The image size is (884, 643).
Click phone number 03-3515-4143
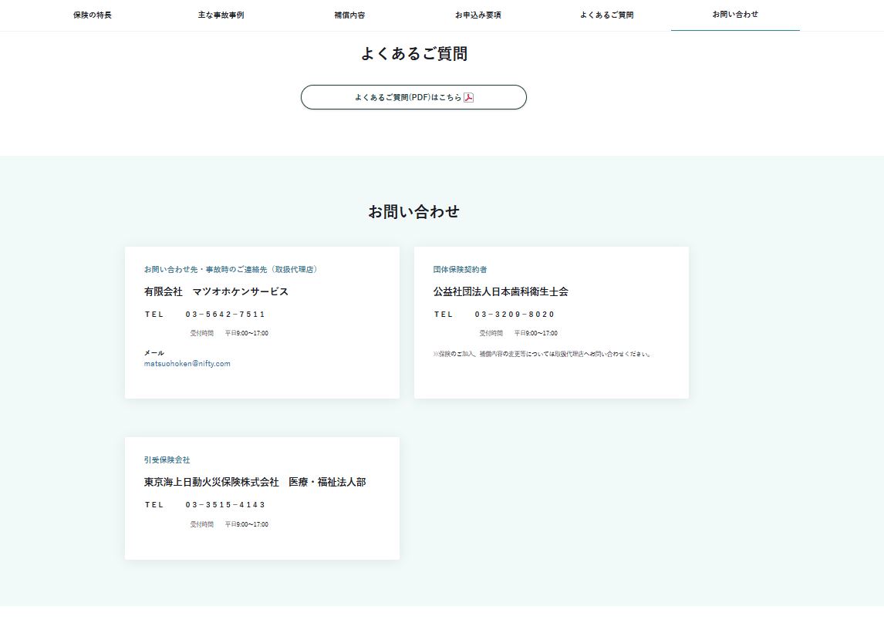point(225,505)
